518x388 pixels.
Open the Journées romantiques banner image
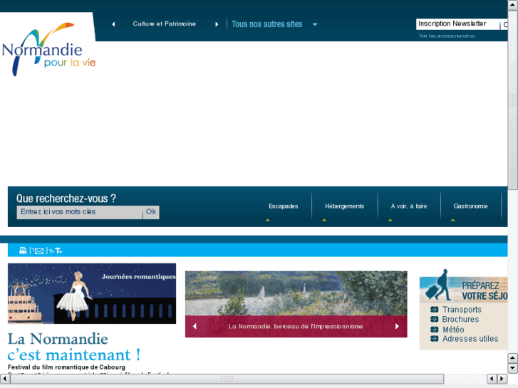(92, 293)
